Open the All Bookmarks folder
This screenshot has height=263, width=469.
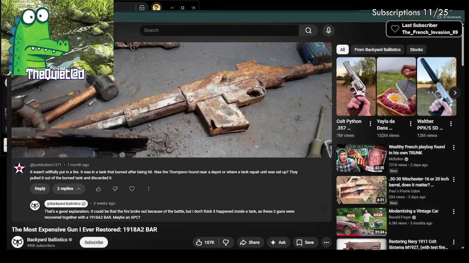(x=450, y=17)
